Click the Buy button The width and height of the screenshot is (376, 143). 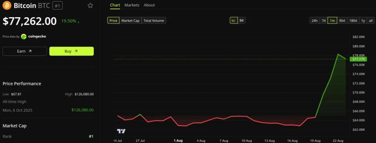pyautogui.click(x=71, y=51)
